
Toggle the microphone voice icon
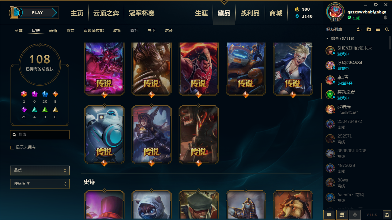(355, 215)
